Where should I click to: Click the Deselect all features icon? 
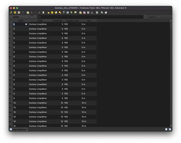[60, 13]
